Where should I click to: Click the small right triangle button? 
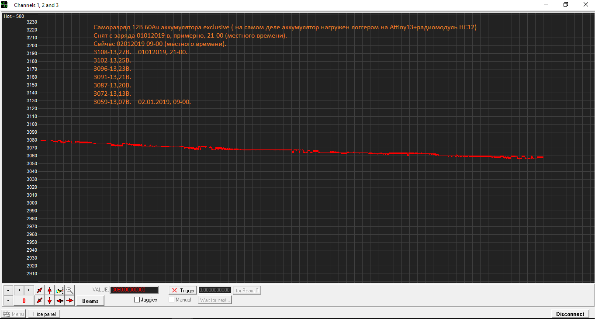(29, 290)
